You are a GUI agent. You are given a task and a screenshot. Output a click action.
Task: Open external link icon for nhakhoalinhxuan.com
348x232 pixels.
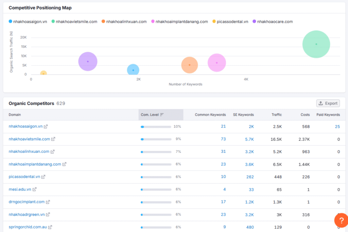tap(53, 151)
